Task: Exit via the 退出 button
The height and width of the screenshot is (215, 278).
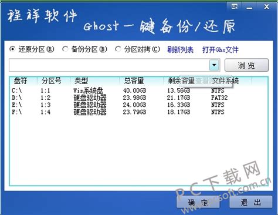Action: pos(251,202)
